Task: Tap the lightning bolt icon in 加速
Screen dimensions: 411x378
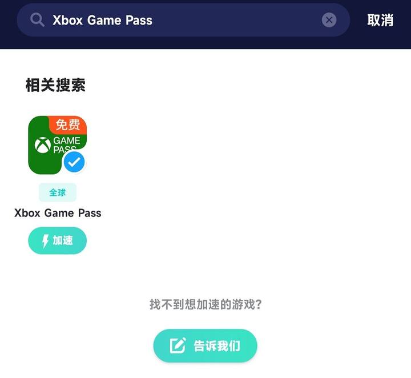Action: point(45,241)
